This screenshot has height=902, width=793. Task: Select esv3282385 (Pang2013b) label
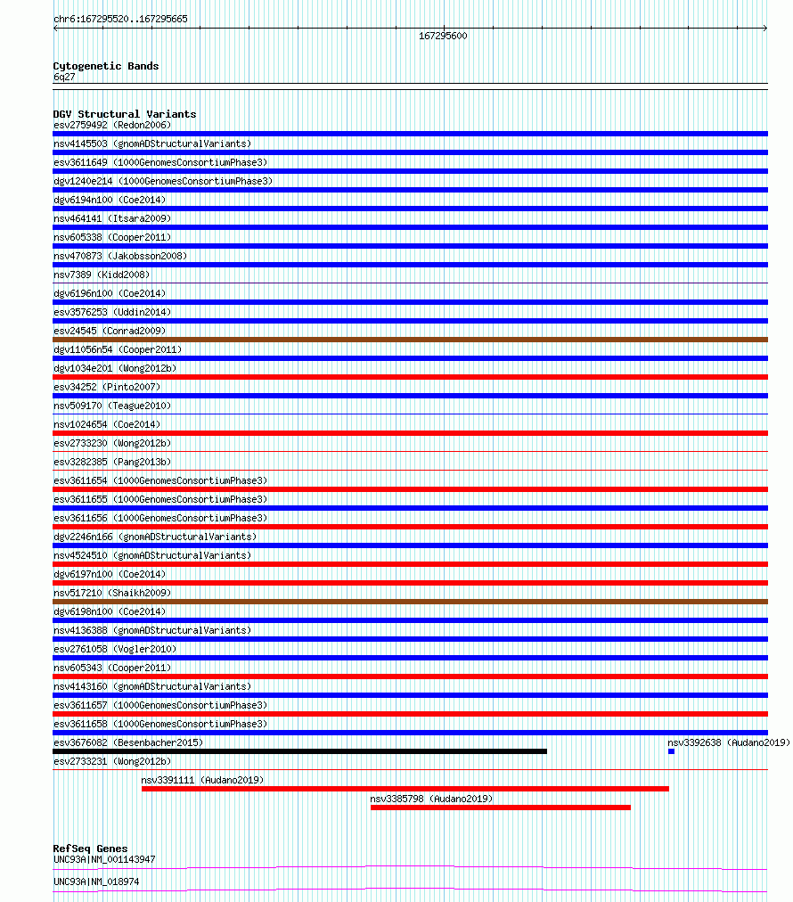point(112,462)
